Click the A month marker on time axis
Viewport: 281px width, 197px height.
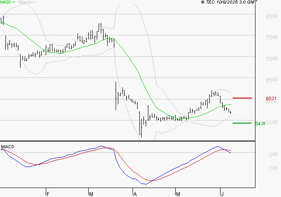pyautogui.click(x=135, y=194)
